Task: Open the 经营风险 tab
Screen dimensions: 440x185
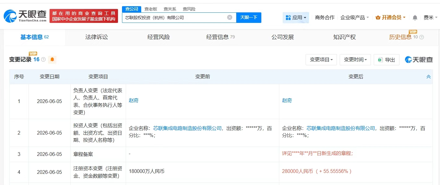Action: pyautogui.click(x=159, y=37)
